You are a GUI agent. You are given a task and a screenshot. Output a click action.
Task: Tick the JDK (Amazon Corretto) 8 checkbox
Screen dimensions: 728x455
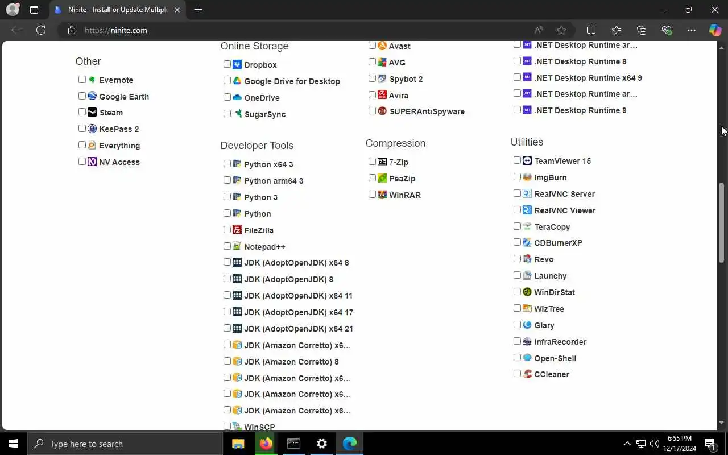227,361
